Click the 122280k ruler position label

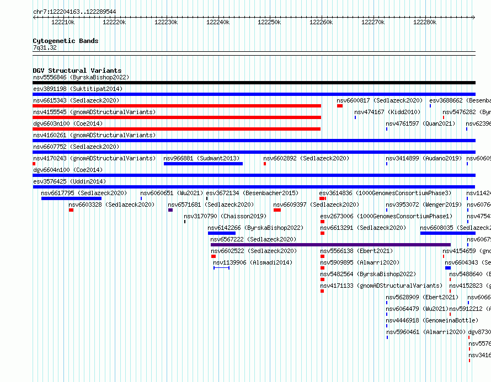425,22
